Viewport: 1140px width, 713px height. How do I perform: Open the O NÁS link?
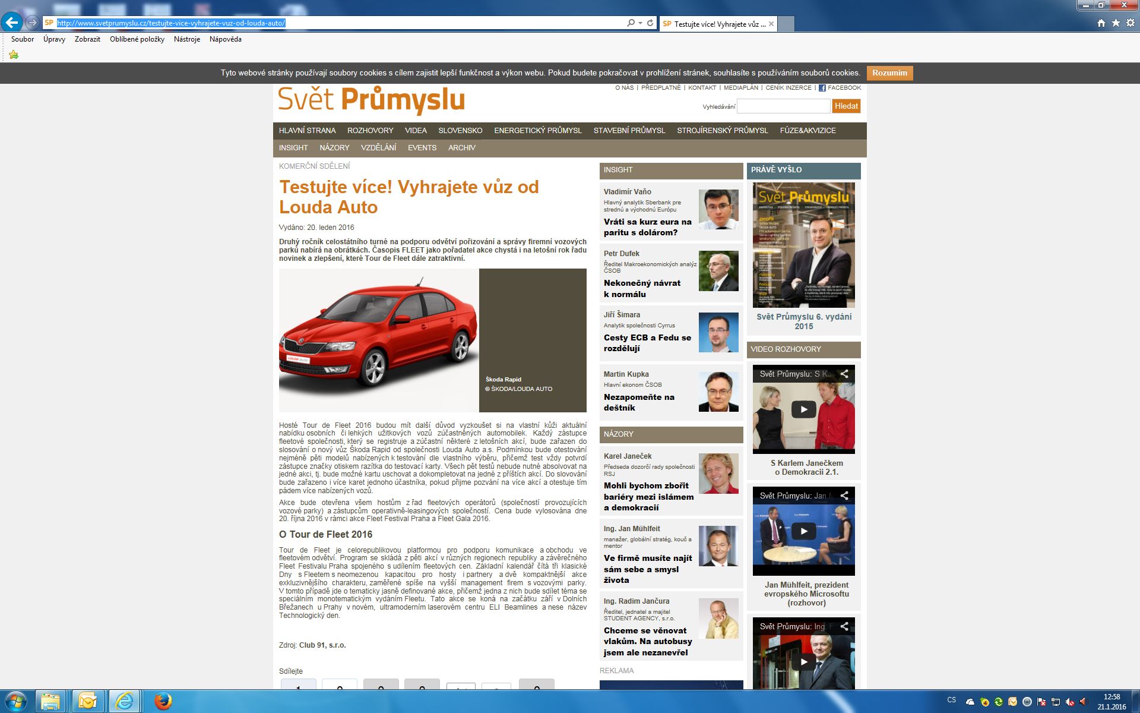[624, 88]
